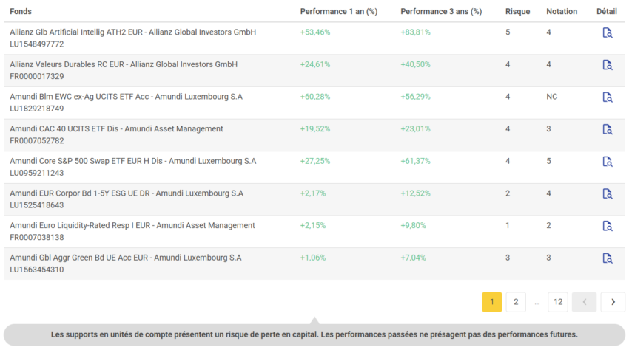View details of Amundi Blm EWC ex-Ag ETF
Viewport: 629px width, 350px height.
coord(607,97)
